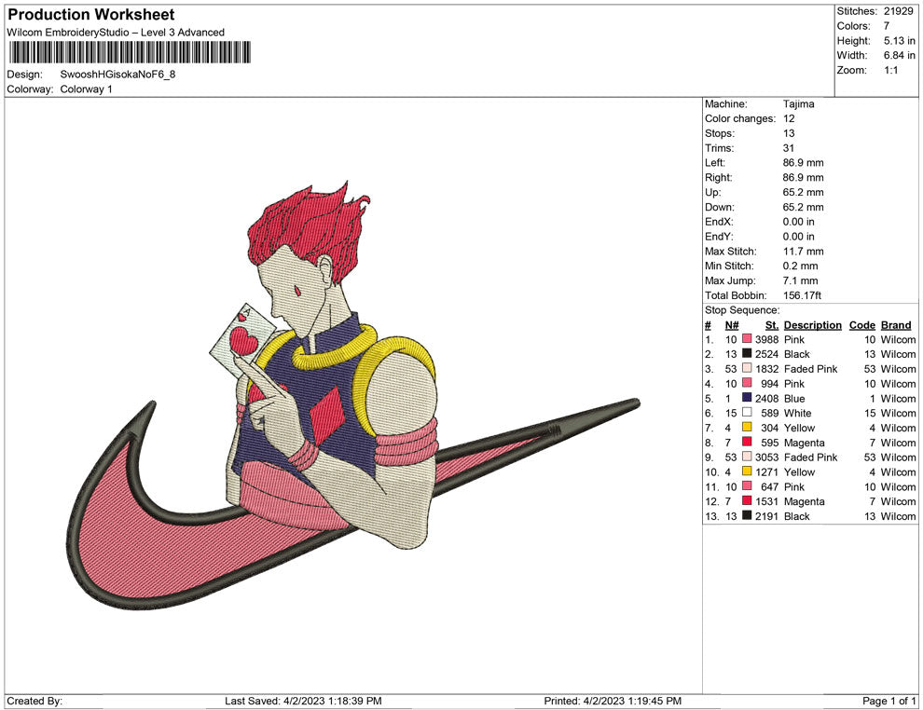
Task: Click stitch count 2524 in row 2
Action: coord(767,354)
